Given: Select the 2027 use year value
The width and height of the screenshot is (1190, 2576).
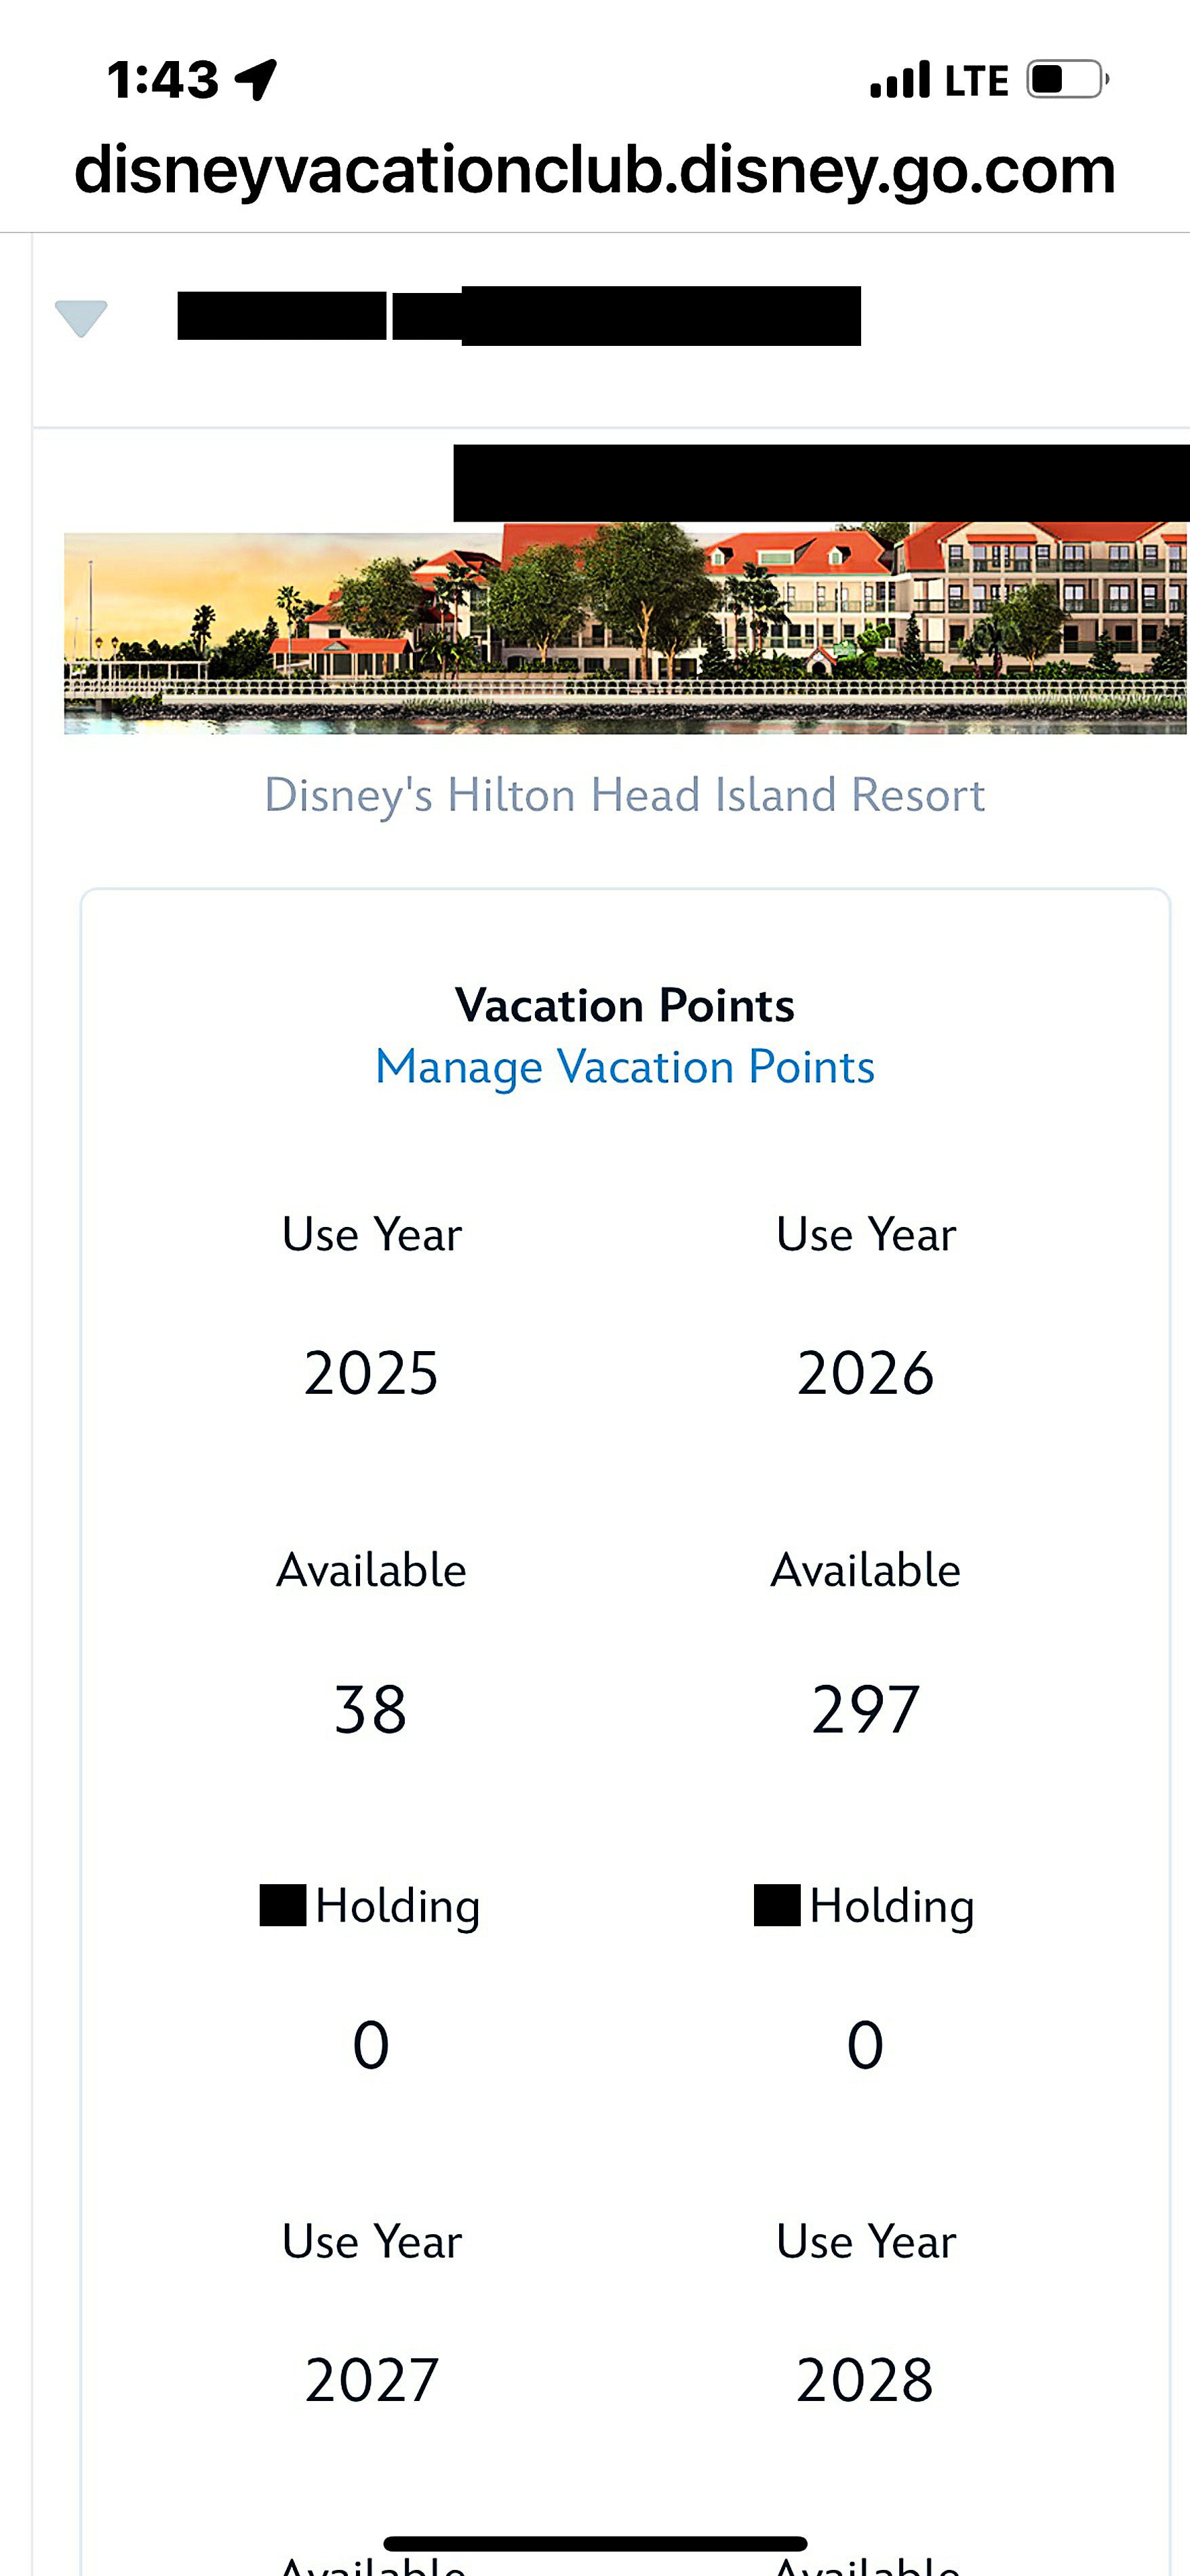Looking at the screenshot, I should (x=371, y=2380).
